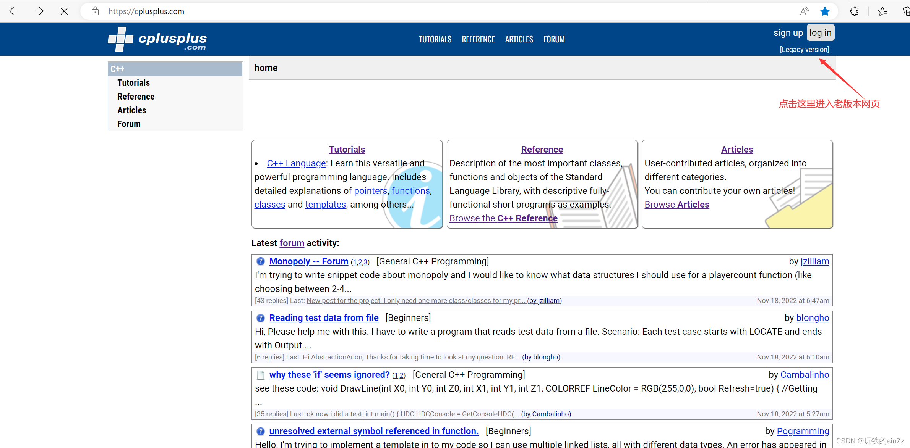Click the site info lock icon

[95, 11]
